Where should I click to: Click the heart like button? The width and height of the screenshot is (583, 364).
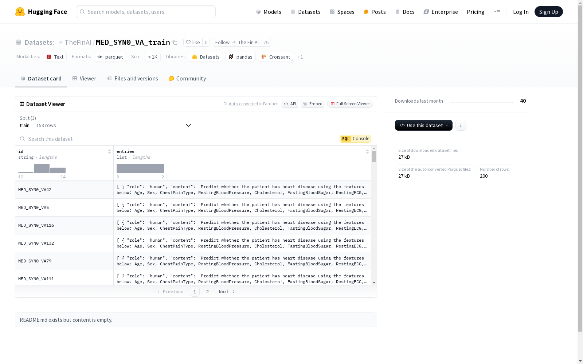193,42
